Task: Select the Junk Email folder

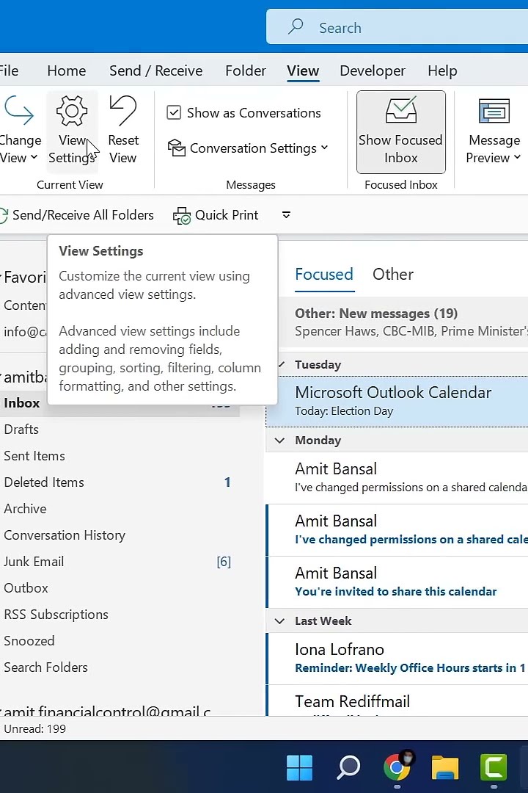Action: click(34, 562)
